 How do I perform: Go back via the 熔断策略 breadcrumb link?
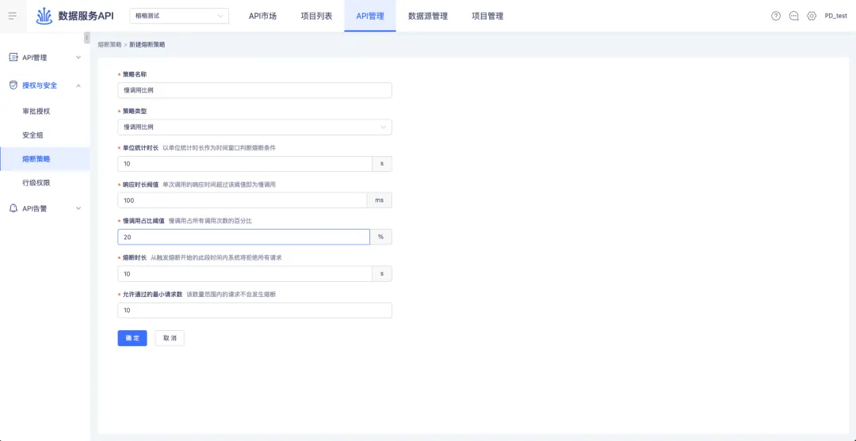[x=109, y=44]
